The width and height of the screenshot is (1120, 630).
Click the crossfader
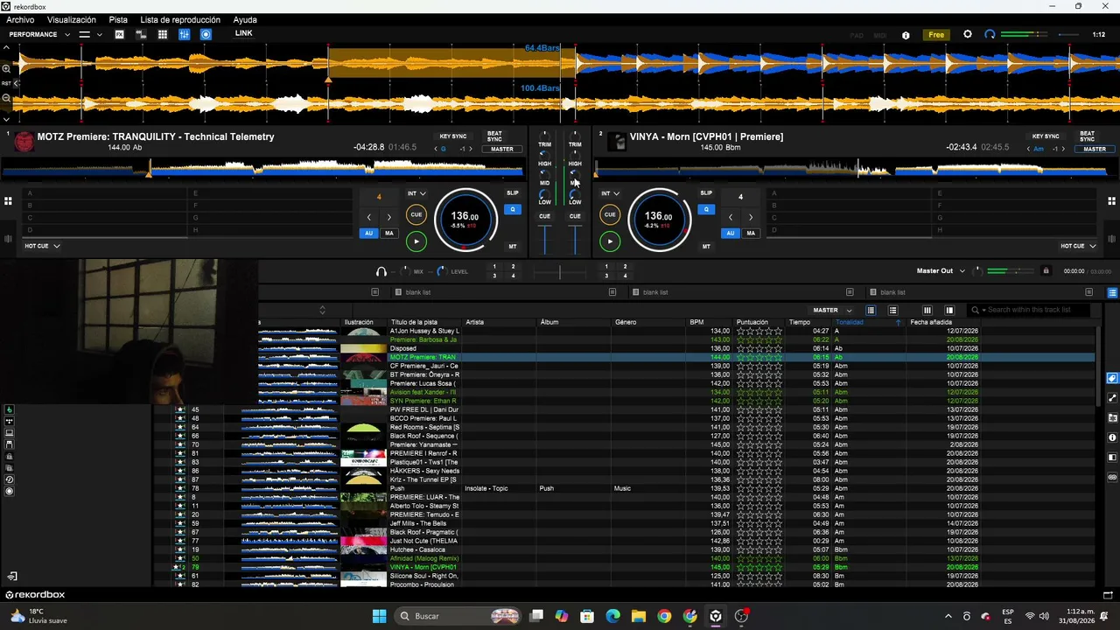(x=560, y=272)
